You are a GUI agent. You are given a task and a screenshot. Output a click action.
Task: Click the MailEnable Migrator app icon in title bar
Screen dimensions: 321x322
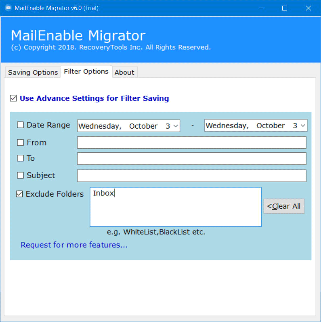pyautogui.click(x=8, y=8)
